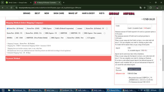Select CJ Logistics shipping
The image size is (164, 92).
tap(86, 38)
